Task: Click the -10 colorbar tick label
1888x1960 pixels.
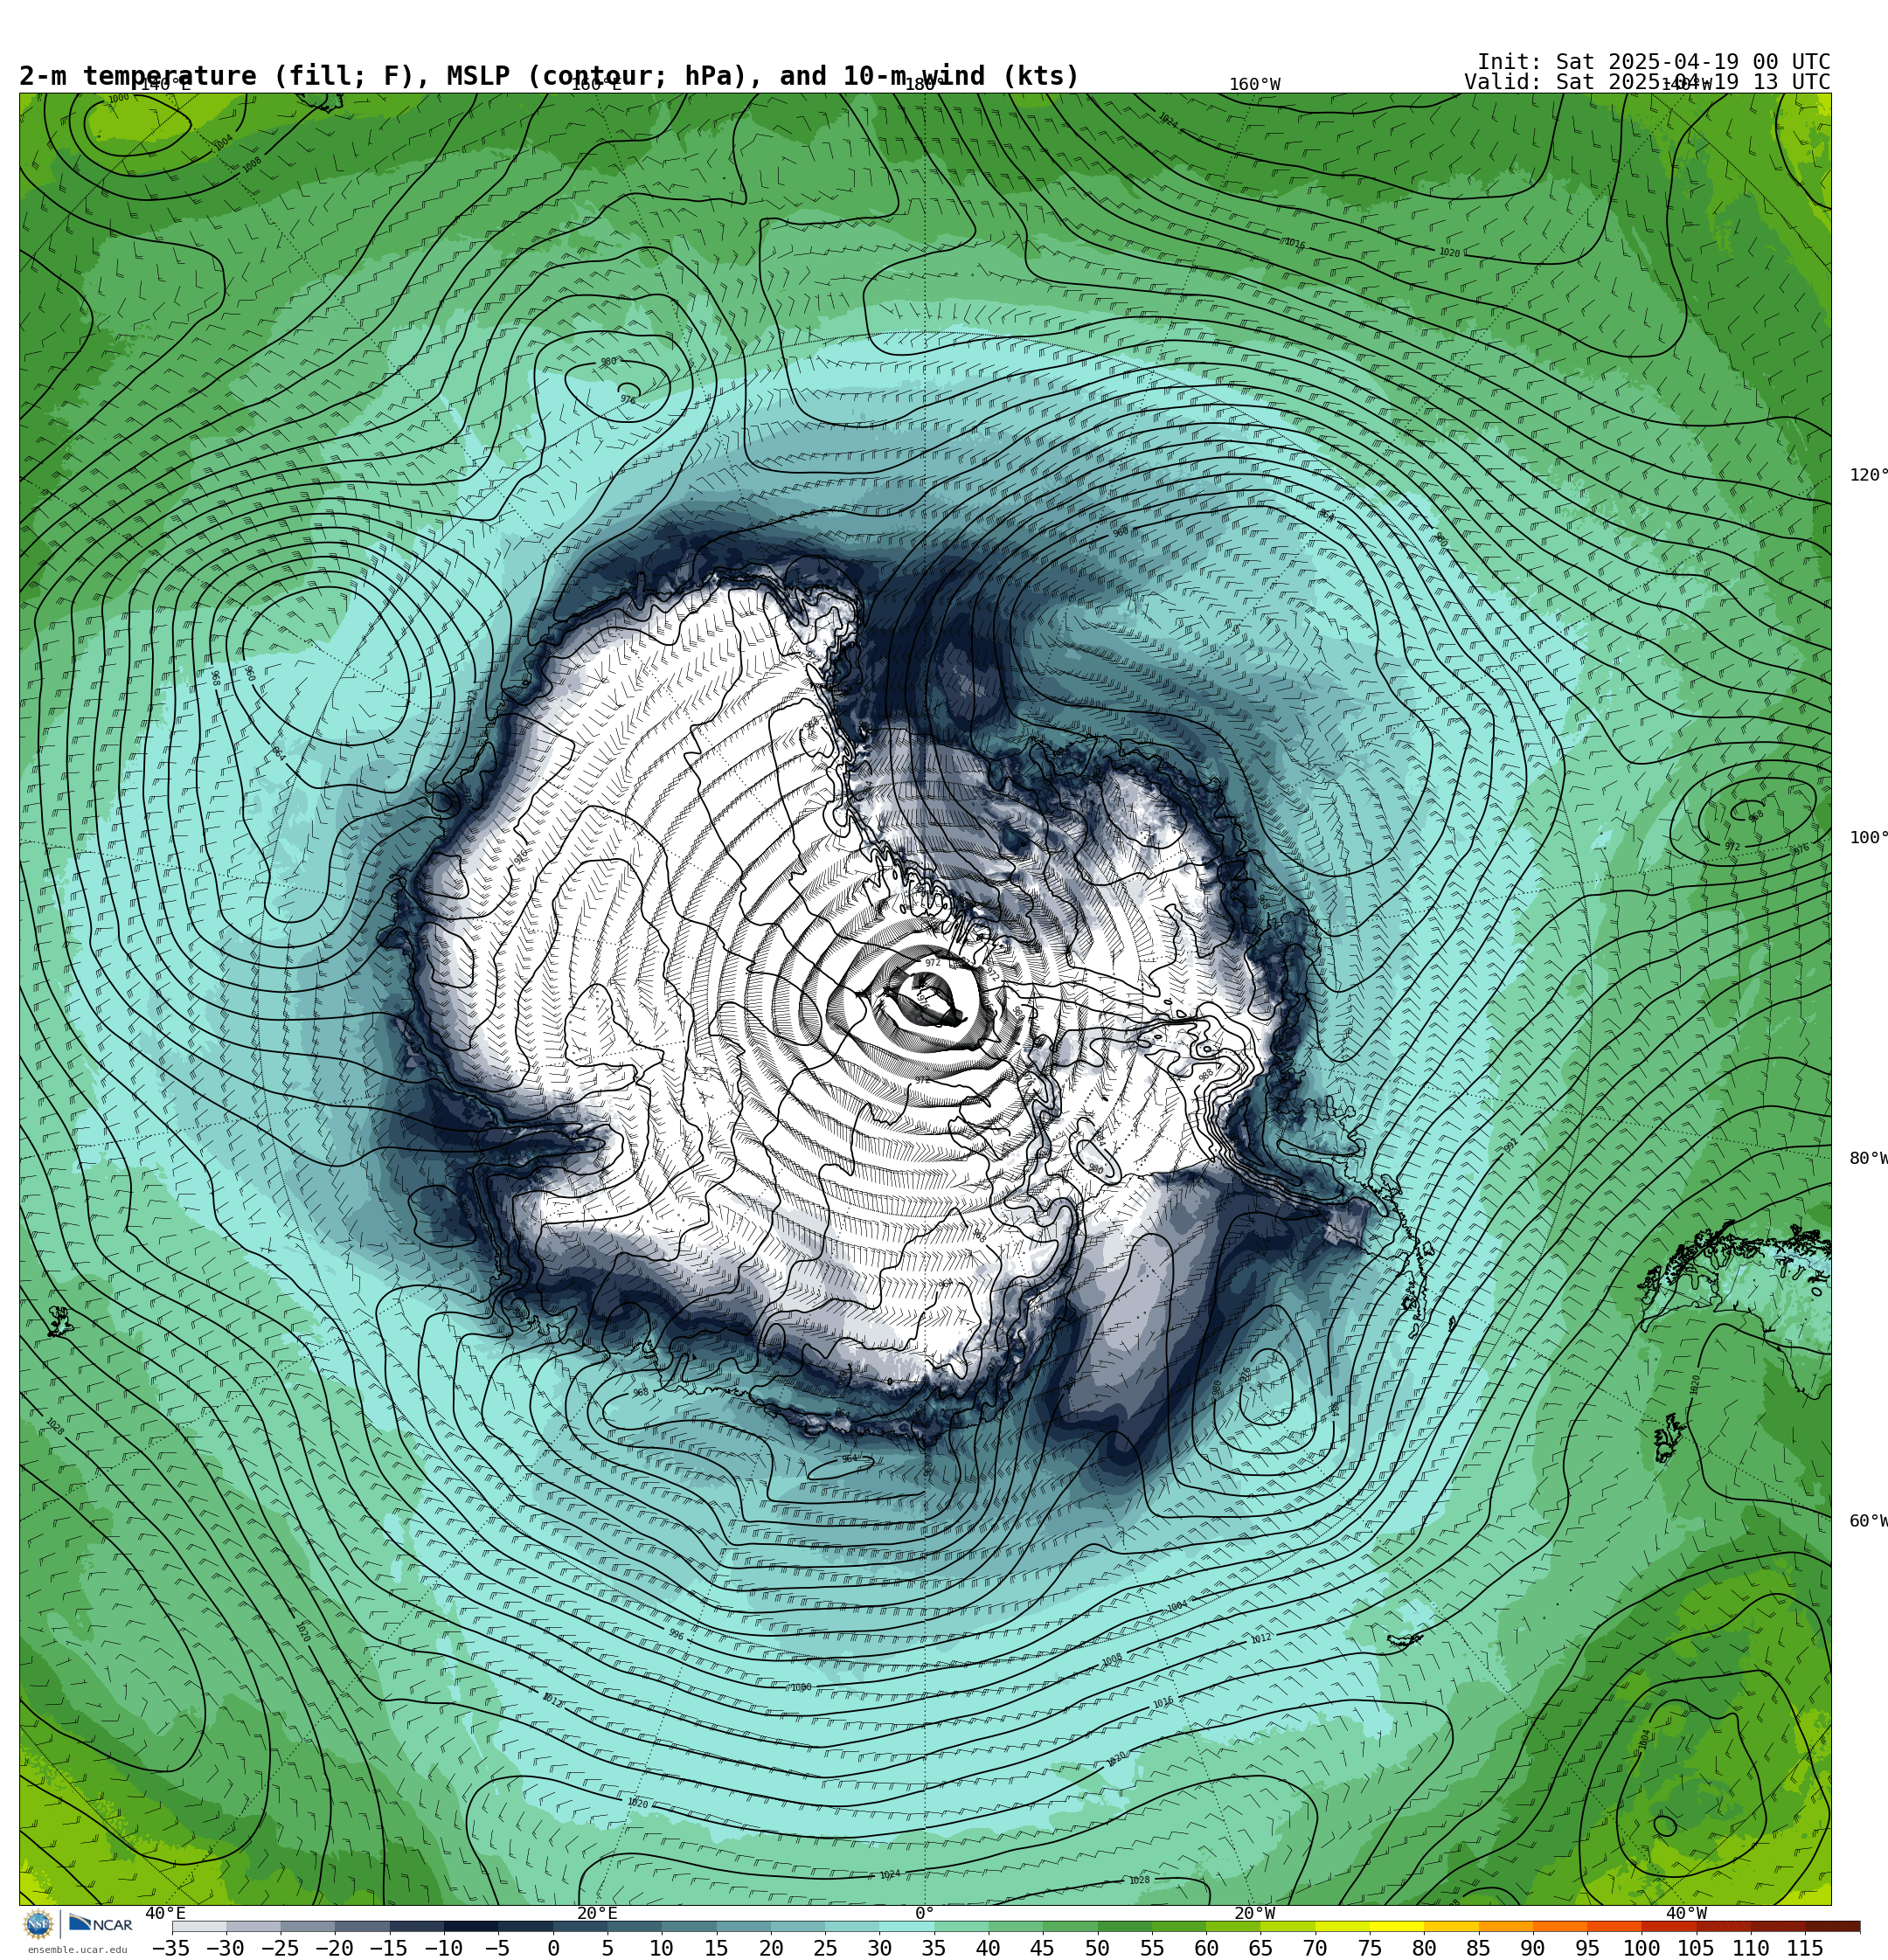Action: tap(443, 1949)
